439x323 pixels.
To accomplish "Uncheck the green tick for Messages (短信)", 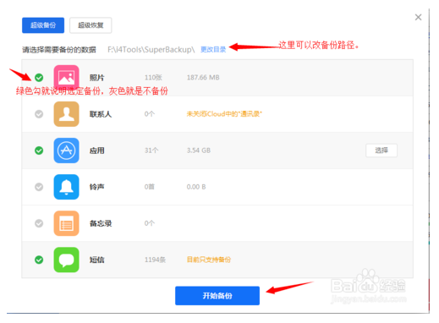I will pos(39,260).
